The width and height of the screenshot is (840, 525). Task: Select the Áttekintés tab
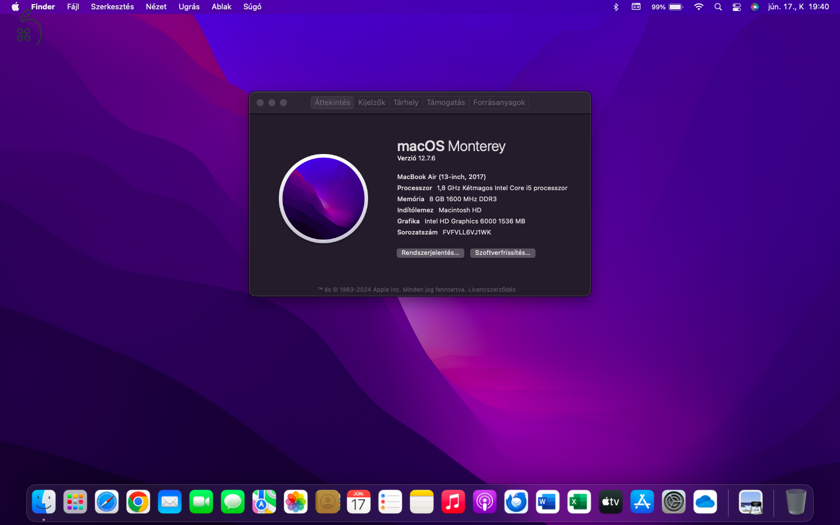332,103
